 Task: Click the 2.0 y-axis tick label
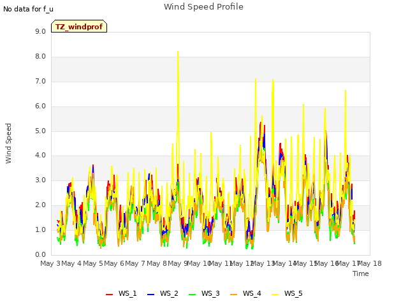40,205
